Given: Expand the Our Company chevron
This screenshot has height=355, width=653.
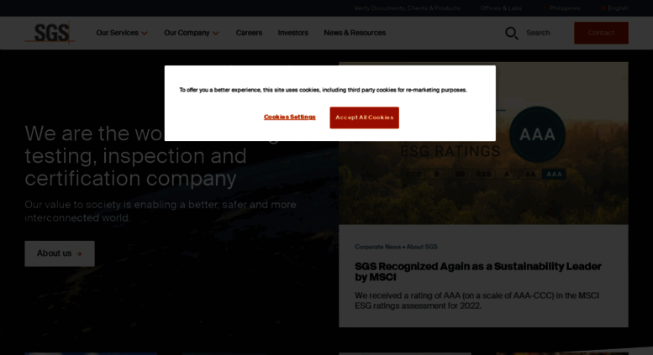Looking at the screenshot, I should (216, 34).
